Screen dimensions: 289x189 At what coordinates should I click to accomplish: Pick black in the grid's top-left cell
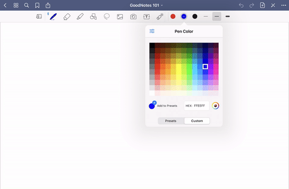(x=152, y=45)
